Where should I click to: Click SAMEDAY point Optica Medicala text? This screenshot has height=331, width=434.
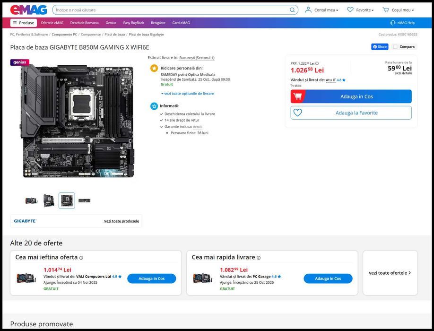(x=188, y=74)
